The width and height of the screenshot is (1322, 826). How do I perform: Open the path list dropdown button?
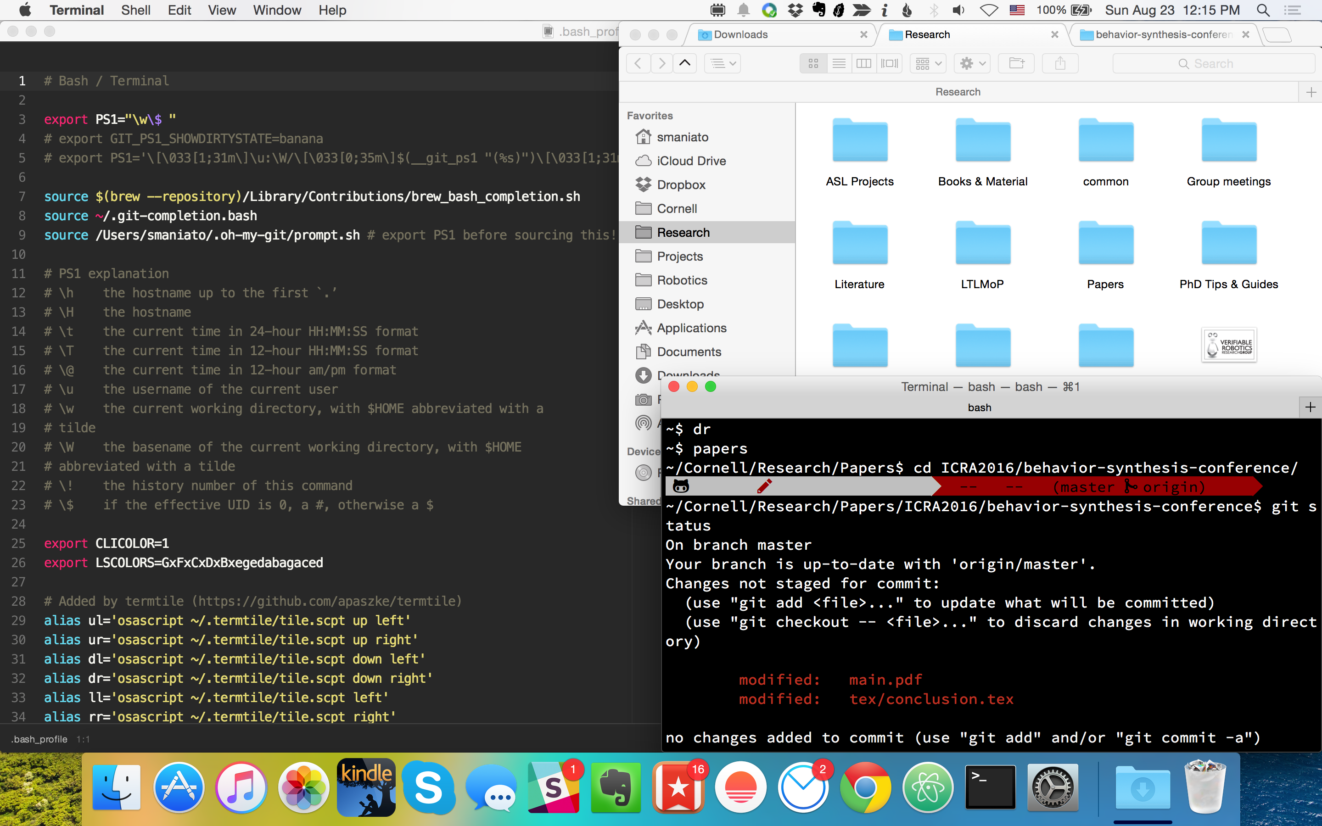722,63
